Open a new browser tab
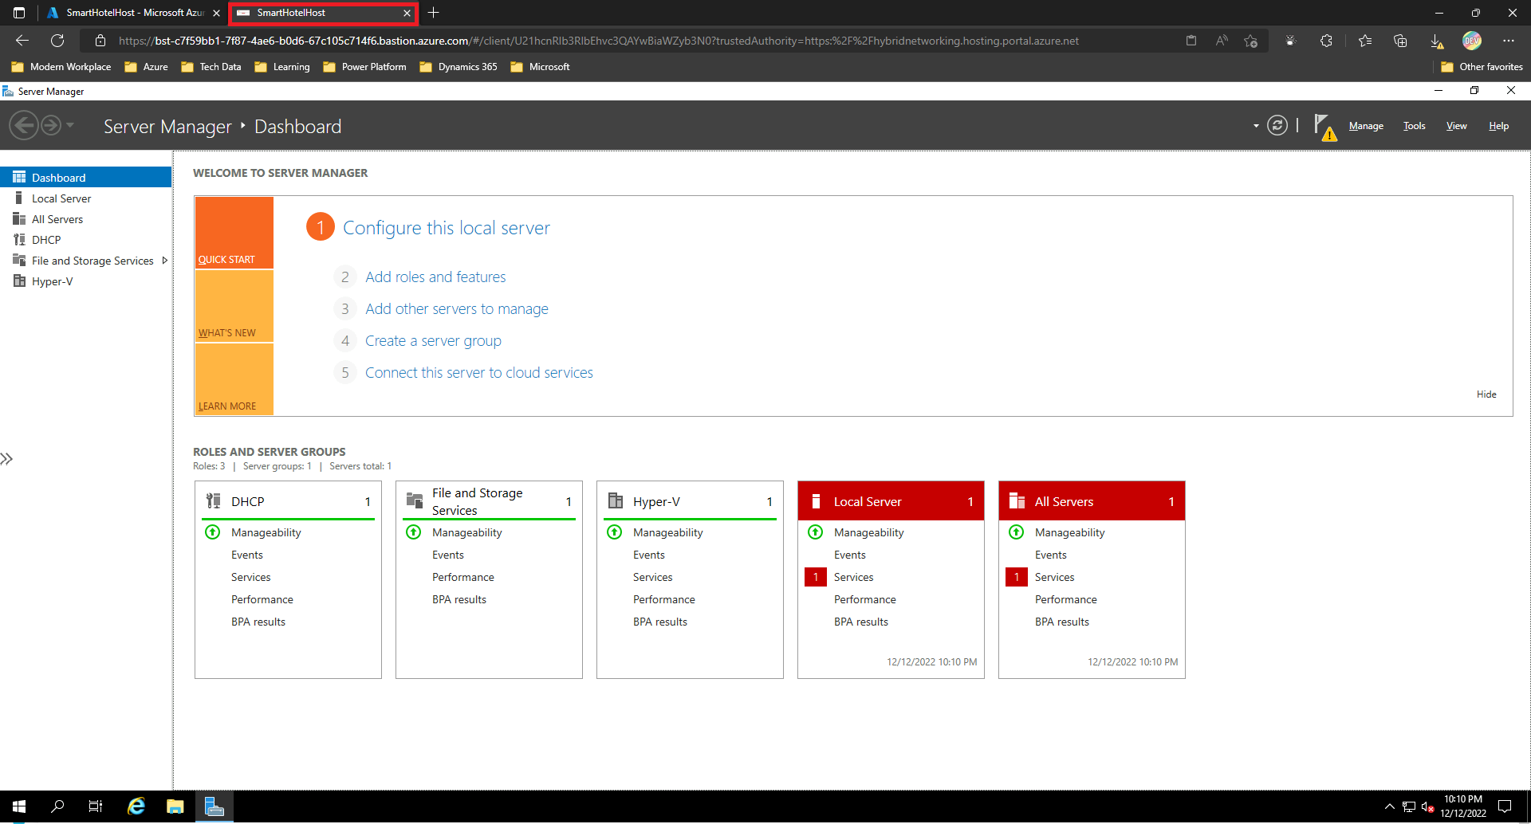Viewport: 1531px width, 824px height. (434, 13)
